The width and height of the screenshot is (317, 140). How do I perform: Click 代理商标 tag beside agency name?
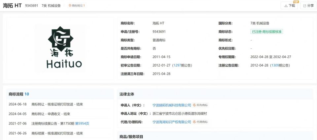pos(200,122)
